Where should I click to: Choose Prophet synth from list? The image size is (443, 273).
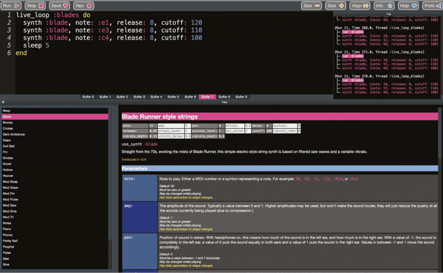coord(9,247)
